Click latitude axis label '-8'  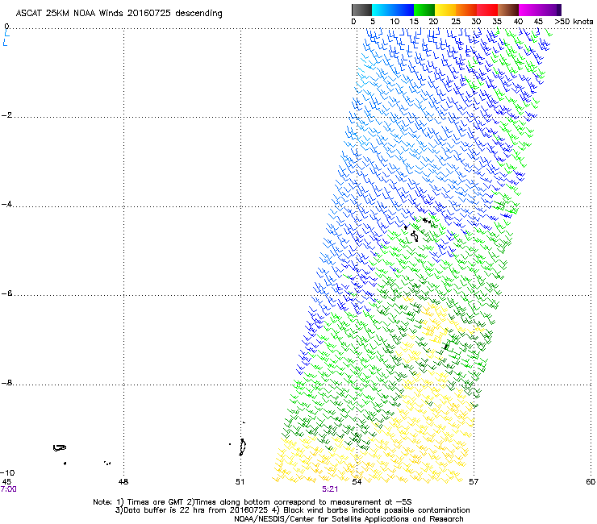coord(6,383)
